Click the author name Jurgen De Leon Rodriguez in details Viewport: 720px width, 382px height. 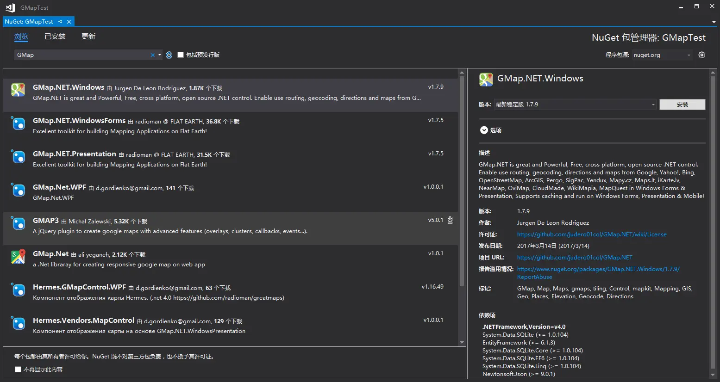click(x=553, y=223)
